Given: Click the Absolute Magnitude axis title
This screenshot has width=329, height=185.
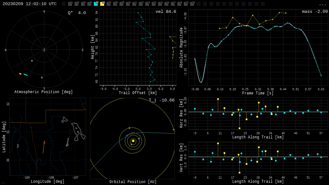Looking at the screenshot, I should point(182,47).
